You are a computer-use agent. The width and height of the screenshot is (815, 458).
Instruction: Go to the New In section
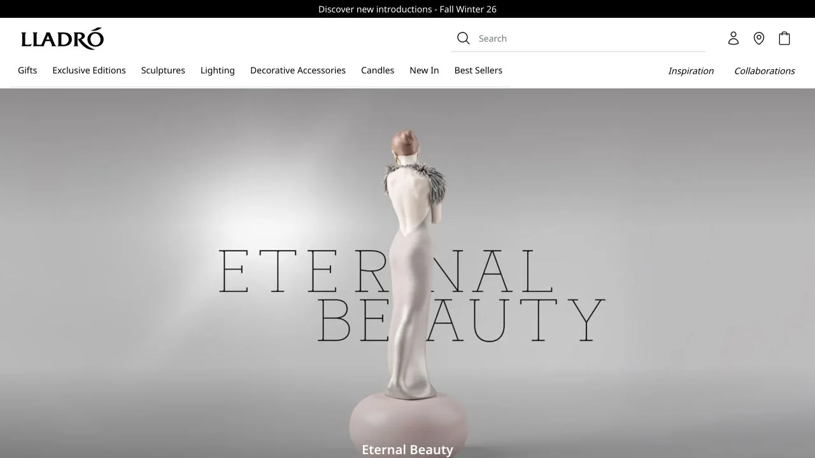(424, 71)
